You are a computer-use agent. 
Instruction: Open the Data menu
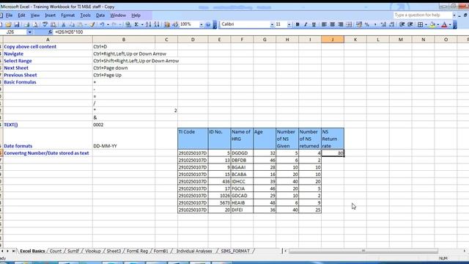[100, 15]
